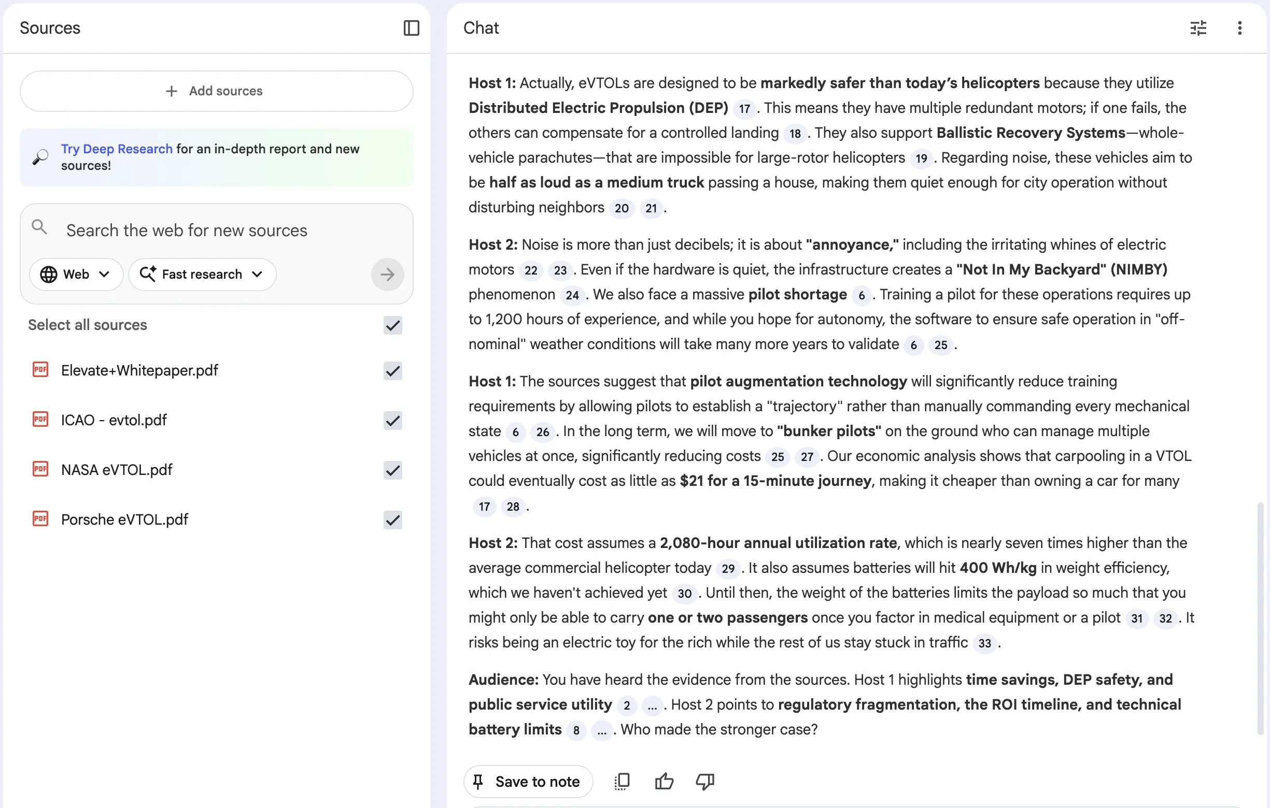
Task: Copy response with the copy icon
Action: (x=622, y=781)
